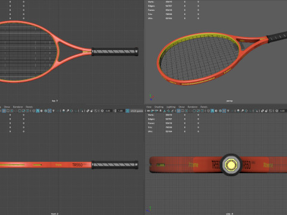This screenshot has height=215, width=287.
Task: Switch to wireframe in side view toolbar
Action: tap(208, 110)
